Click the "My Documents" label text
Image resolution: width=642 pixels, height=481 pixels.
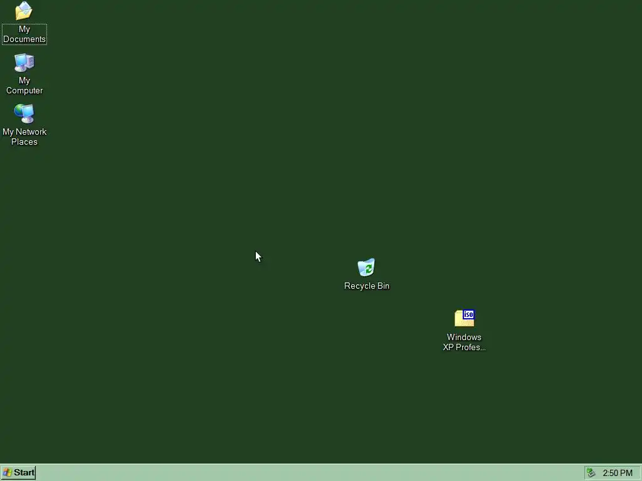(24, 34)
